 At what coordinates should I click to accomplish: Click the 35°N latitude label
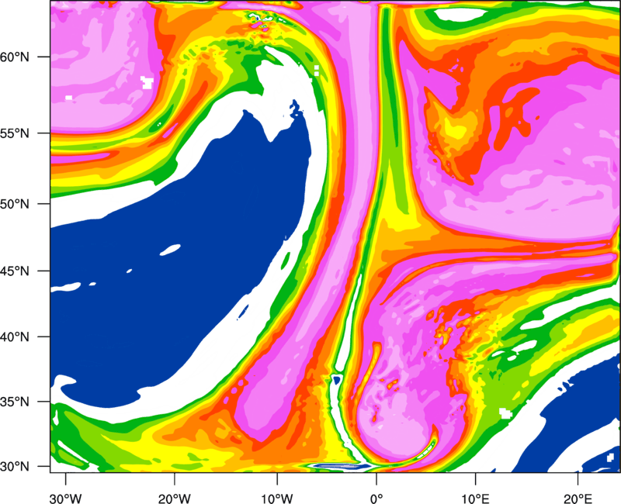coord(15,402)
